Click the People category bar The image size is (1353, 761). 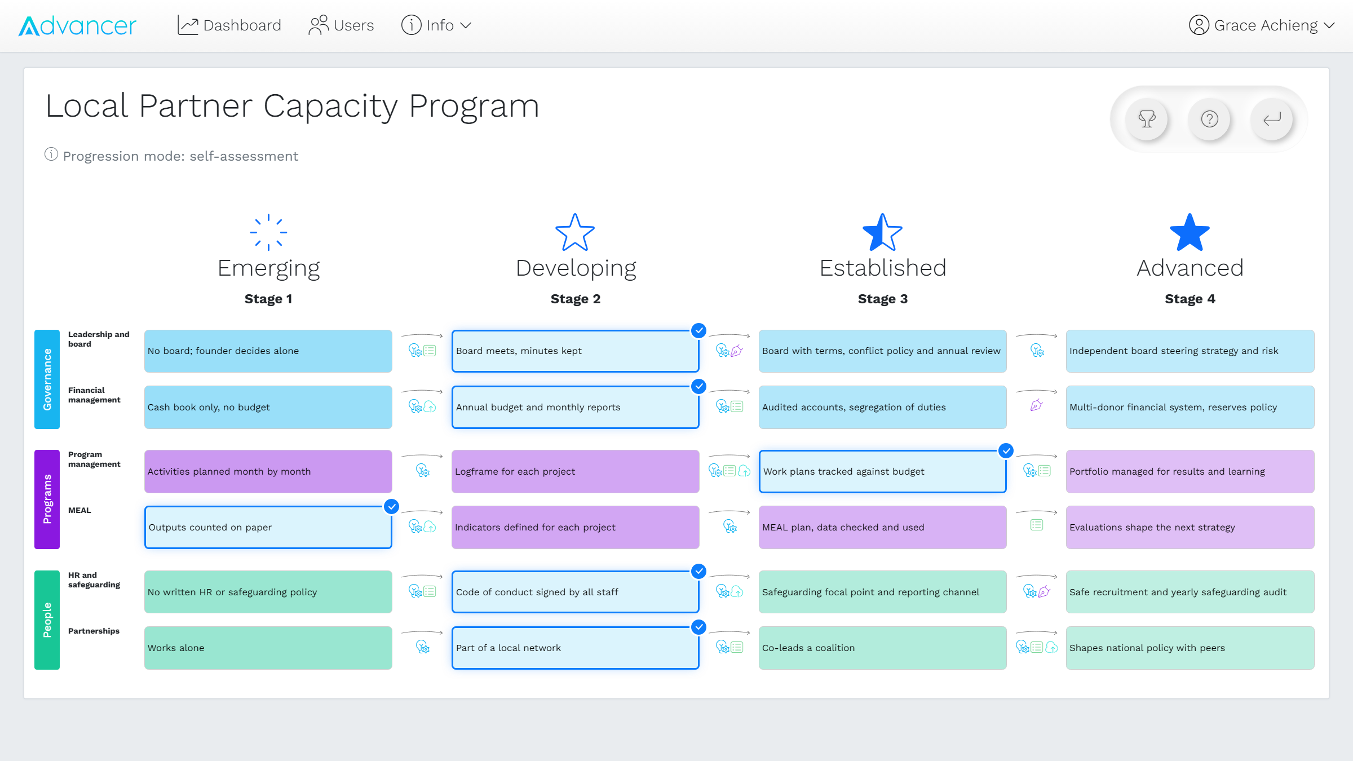pos(47,620)
